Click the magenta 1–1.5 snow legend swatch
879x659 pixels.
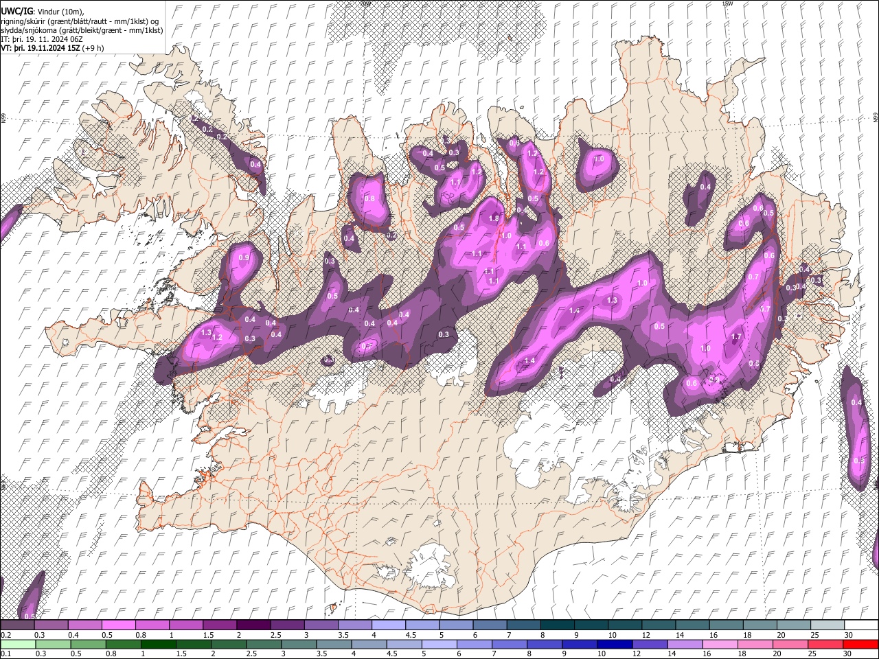pos(186,625)
